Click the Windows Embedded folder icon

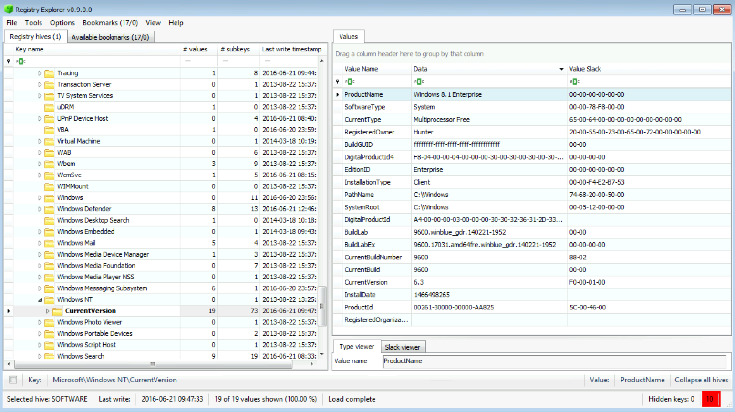[49, 232]
